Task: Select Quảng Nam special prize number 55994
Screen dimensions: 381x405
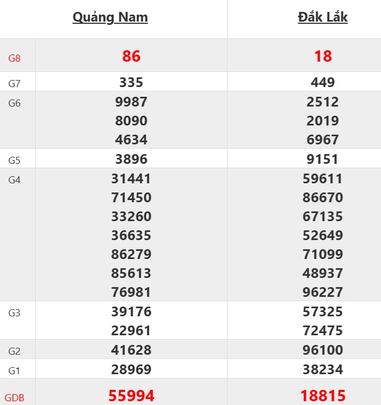Action: click(x=131, y=396)
